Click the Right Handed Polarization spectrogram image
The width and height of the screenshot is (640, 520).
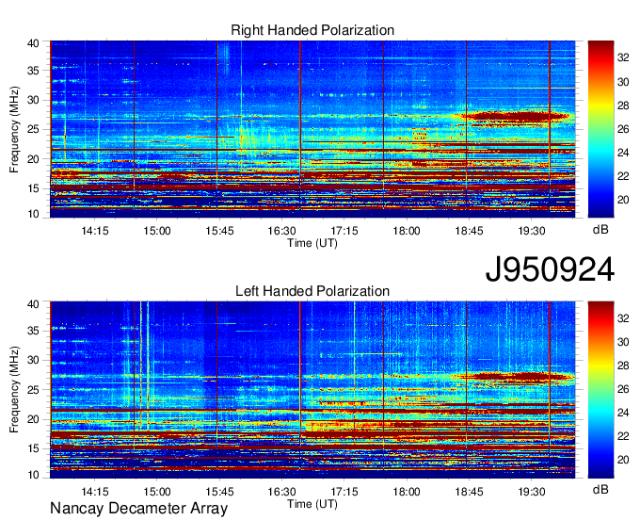tap(312, 129)
